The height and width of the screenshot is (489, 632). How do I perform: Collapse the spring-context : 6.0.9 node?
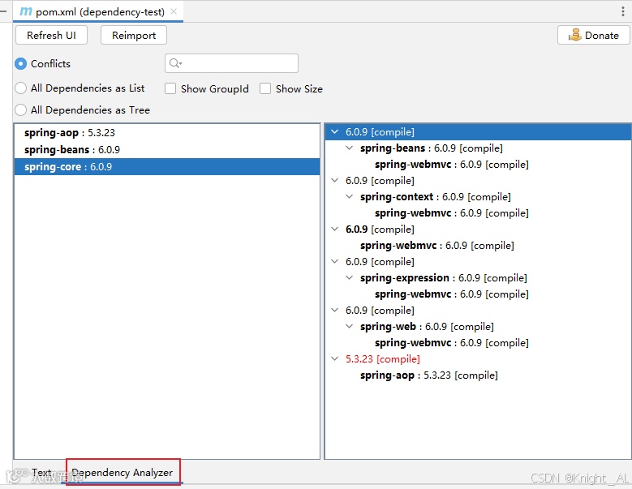350,196
